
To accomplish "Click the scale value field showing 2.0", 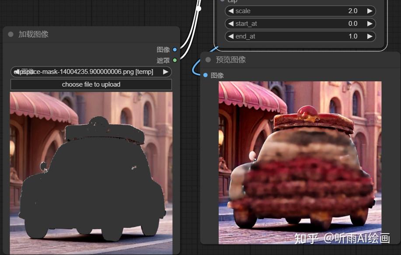I will tap(300, 11).
